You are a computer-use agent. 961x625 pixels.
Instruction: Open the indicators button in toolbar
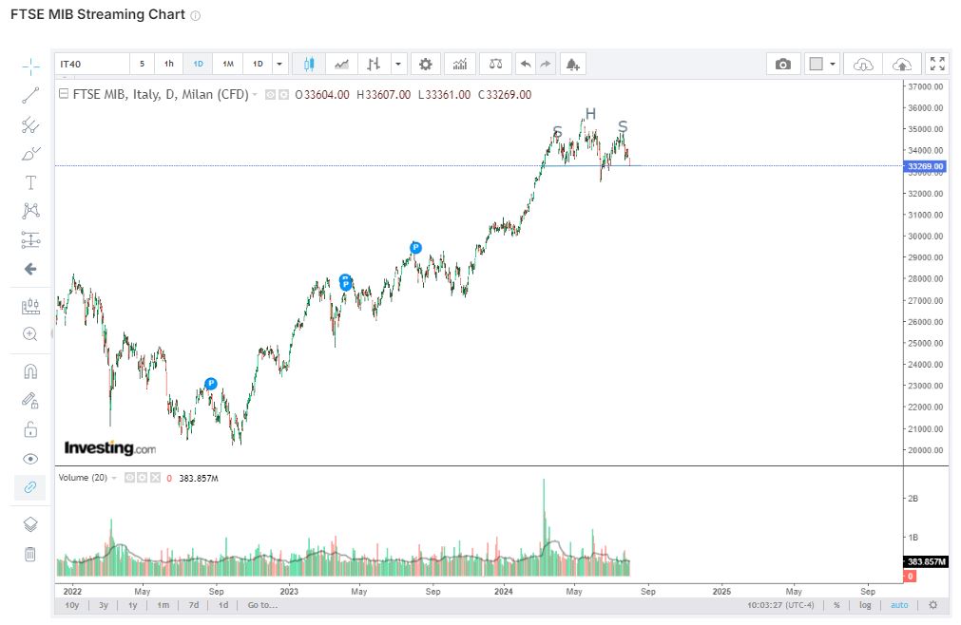[460, 64]
